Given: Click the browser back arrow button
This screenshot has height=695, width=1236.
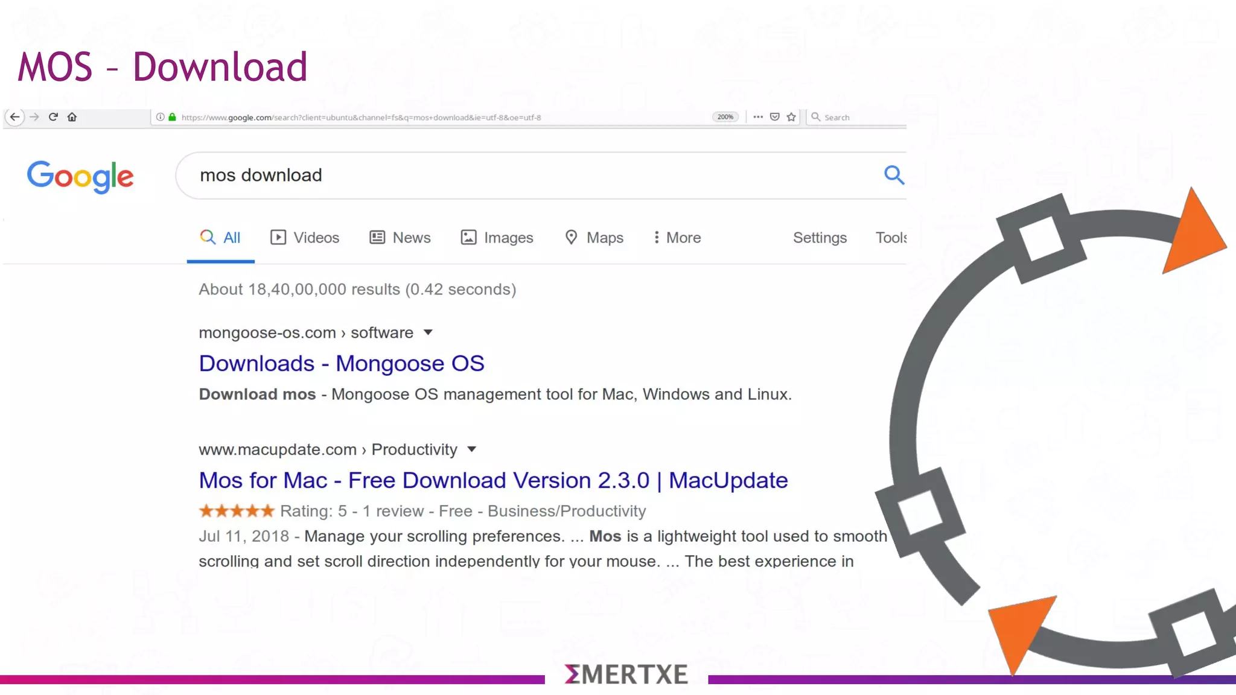Looking at the screenshot, I should [14, 117].
